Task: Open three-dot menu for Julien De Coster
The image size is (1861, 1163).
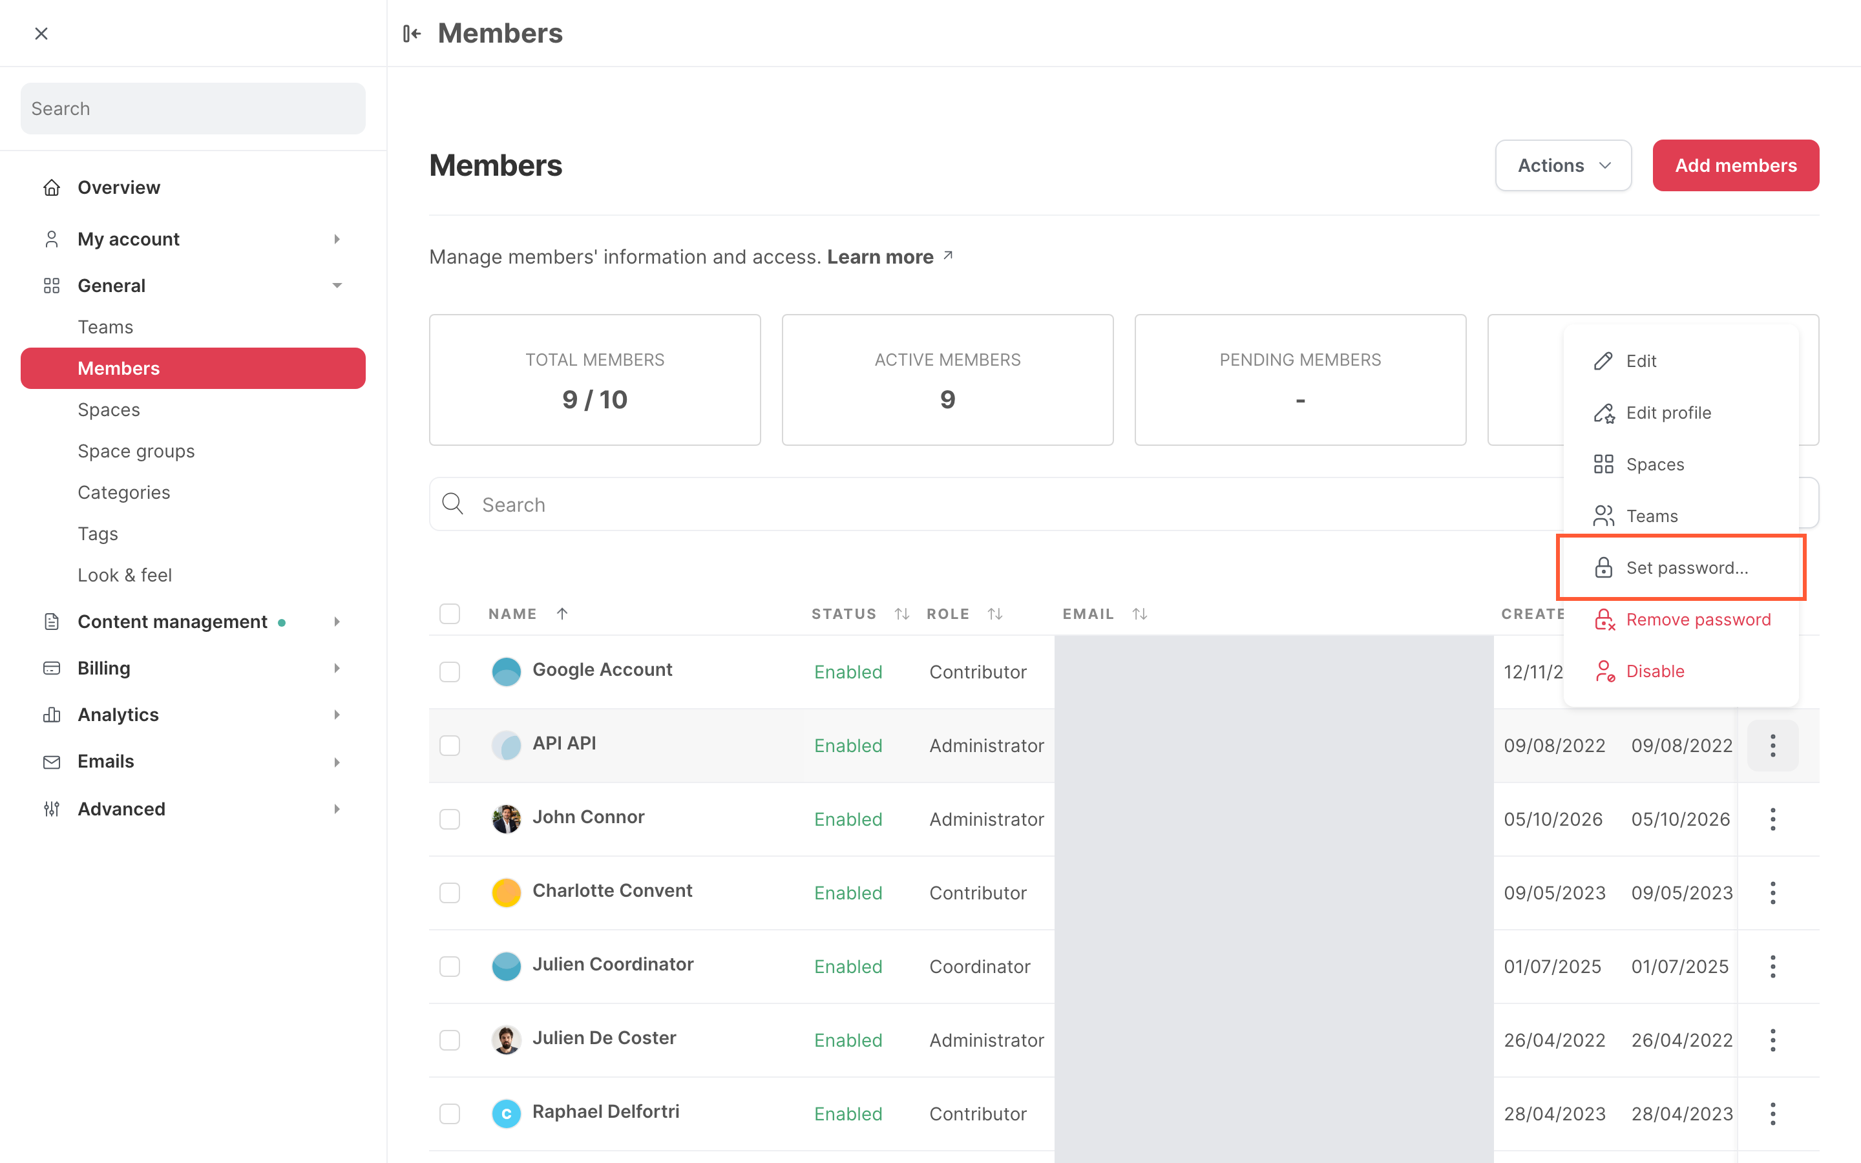Action: click(1772, 1040)
